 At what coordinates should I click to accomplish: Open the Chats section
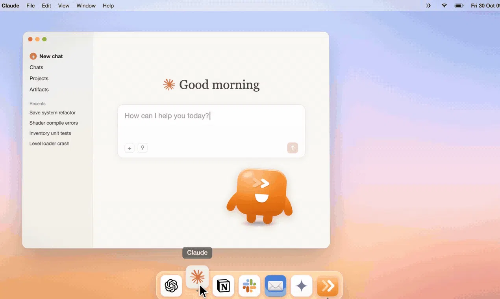(x=36, y=67)
